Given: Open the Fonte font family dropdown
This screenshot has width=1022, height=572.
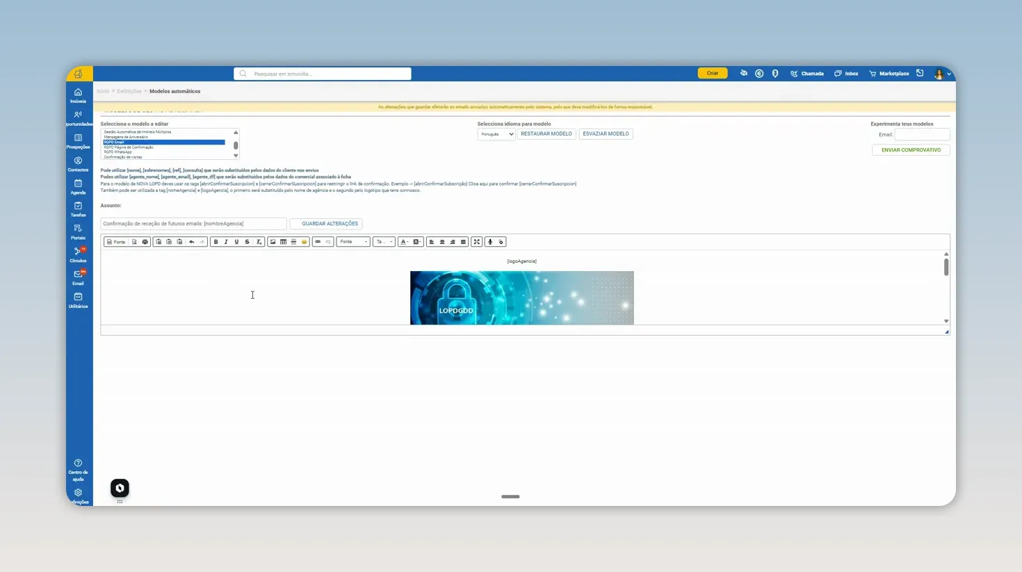Looking at the screenshot, I should click(x=353, y=242).
